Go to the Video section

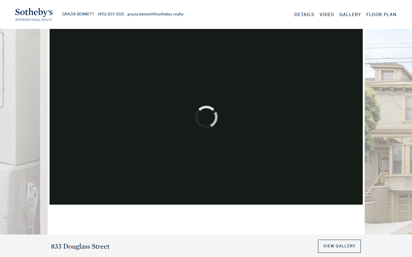pyautogui.click(x=327, y=14)
